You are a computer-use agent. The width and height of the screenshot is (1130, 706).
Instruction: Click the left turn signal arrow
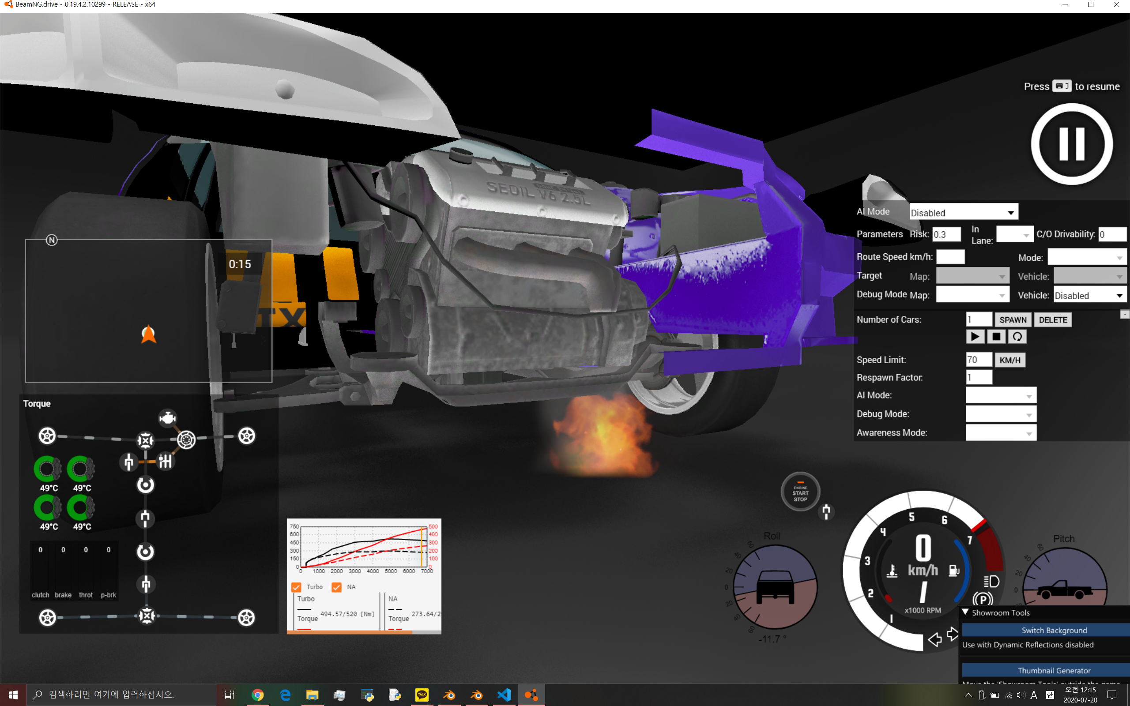click(935, 639)
